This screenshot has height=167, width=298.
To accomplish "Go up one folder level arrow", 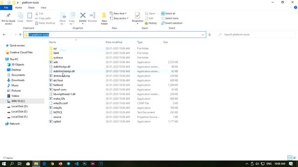I will click(x=20, y=35).
